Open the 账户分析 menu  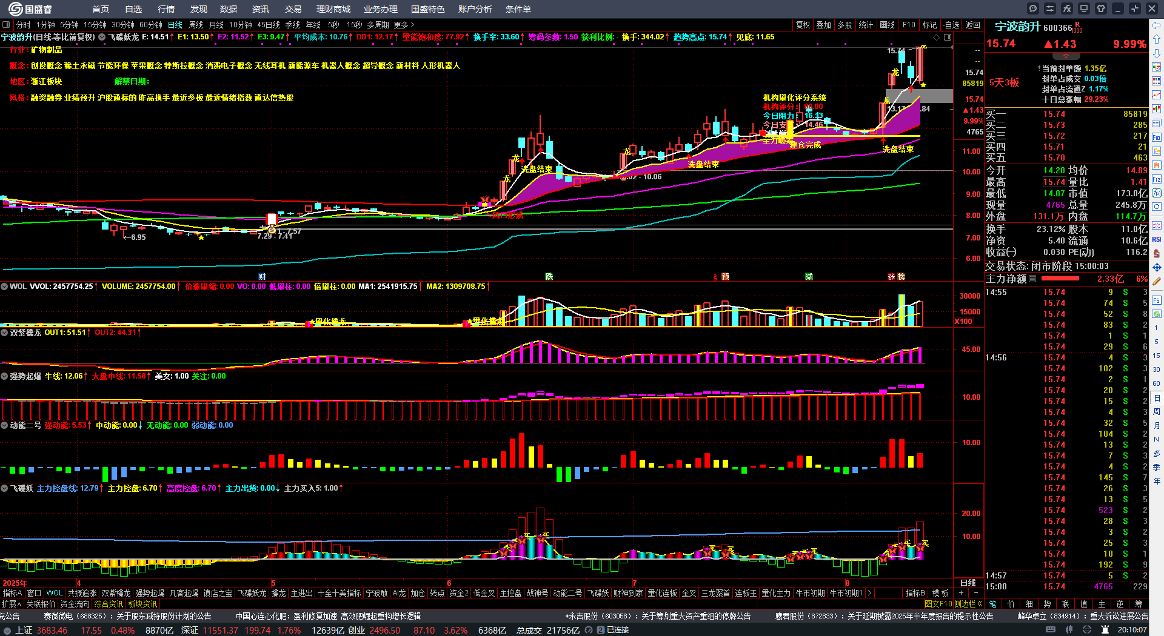(x=475, y=9)
